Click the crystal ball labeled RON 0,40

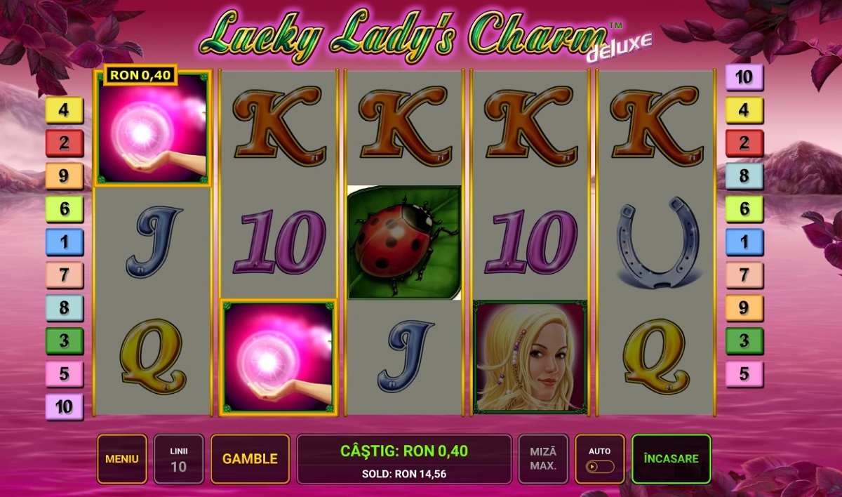tap(154, 128)
